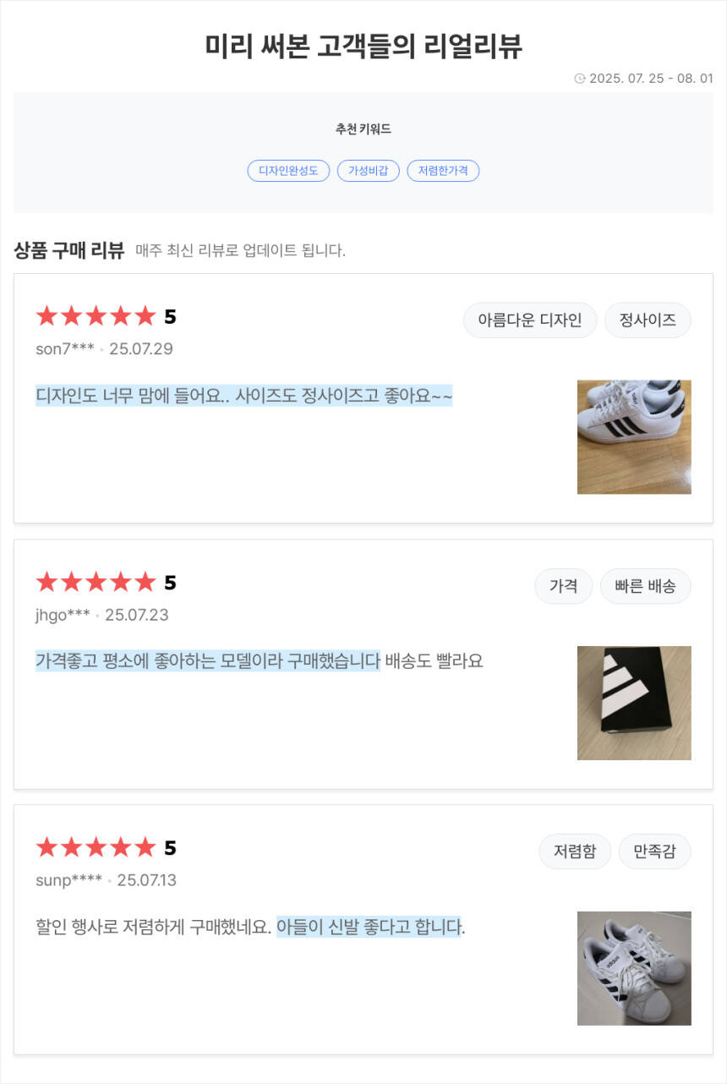The height and width of the screenshot is (1084, 727).
Task: Click the 상품 구매 리뷰 heading
Action: [69, 250]
